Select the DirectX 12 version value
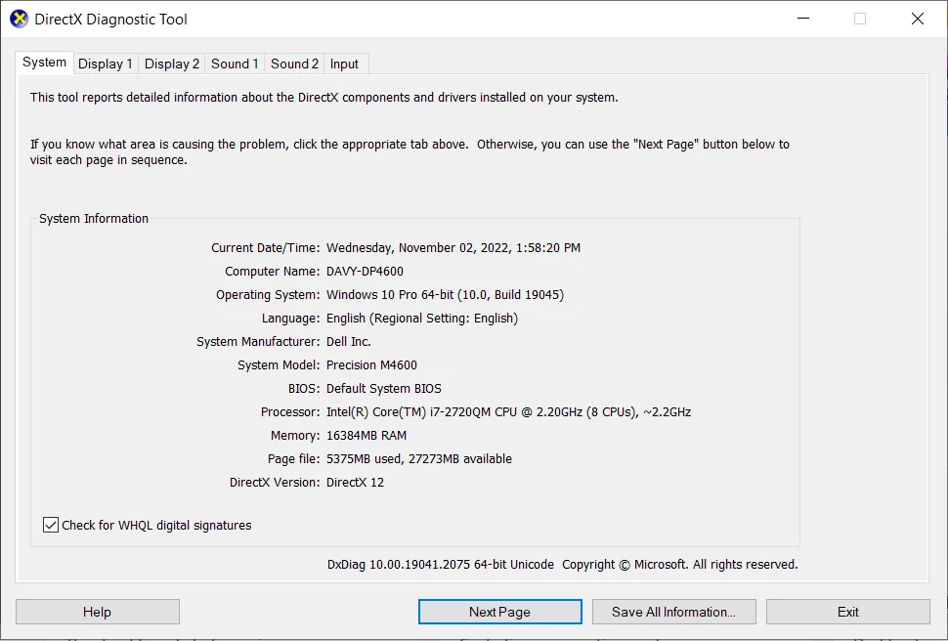948x641 pixels. click(x=355, y=483)
